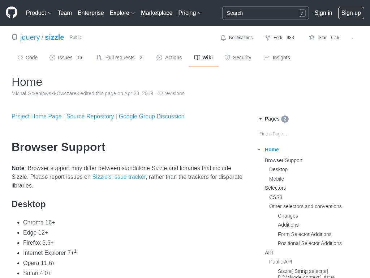Viewport: 370px width, 278px height.
Task: Click the Code brackets icon
Action: (20, 58)
